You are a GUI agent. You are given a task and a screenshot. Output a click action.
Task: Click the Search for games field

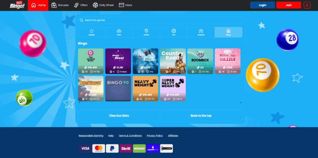pos(160,20)
